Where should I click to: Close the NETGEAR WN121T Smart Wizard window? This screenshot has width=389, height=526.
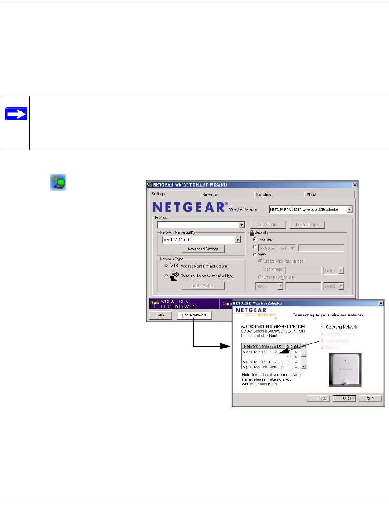click(355, 185)
